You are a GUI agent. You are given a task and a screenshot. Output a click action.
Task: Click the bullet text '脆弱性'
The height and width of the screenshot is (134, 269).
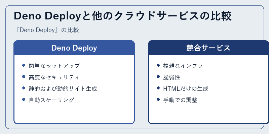point(172,77)
